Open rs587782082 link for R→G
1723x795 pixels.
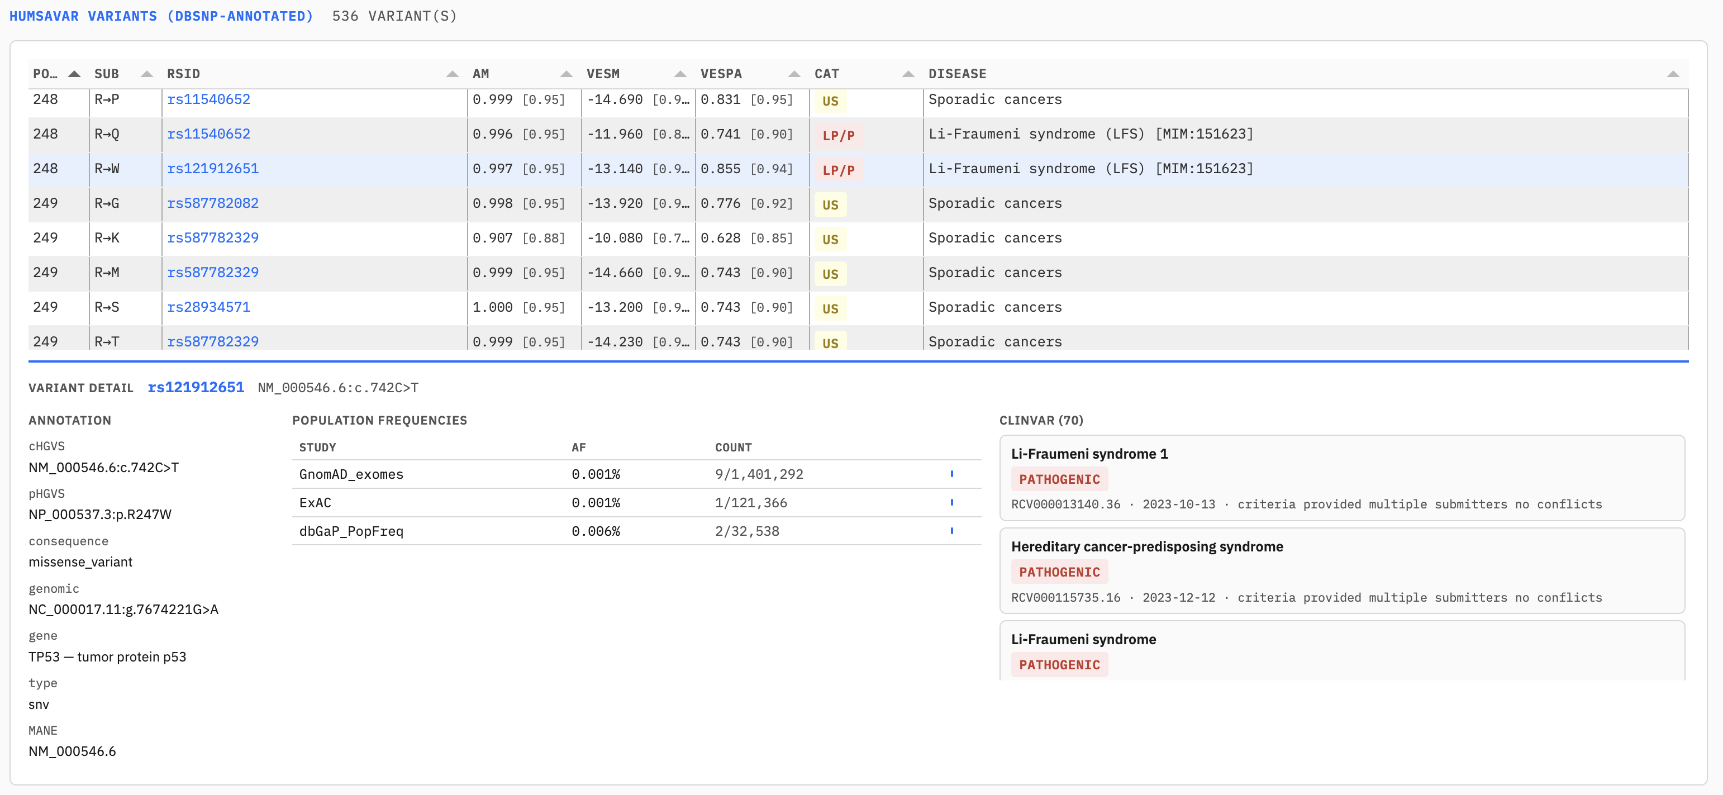click(213, 203)
